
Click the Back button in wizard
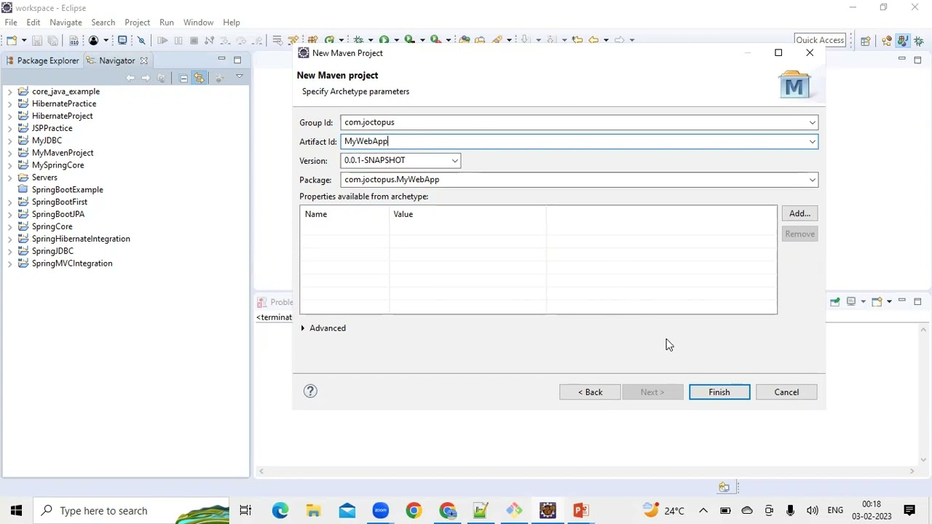point(590,392)
